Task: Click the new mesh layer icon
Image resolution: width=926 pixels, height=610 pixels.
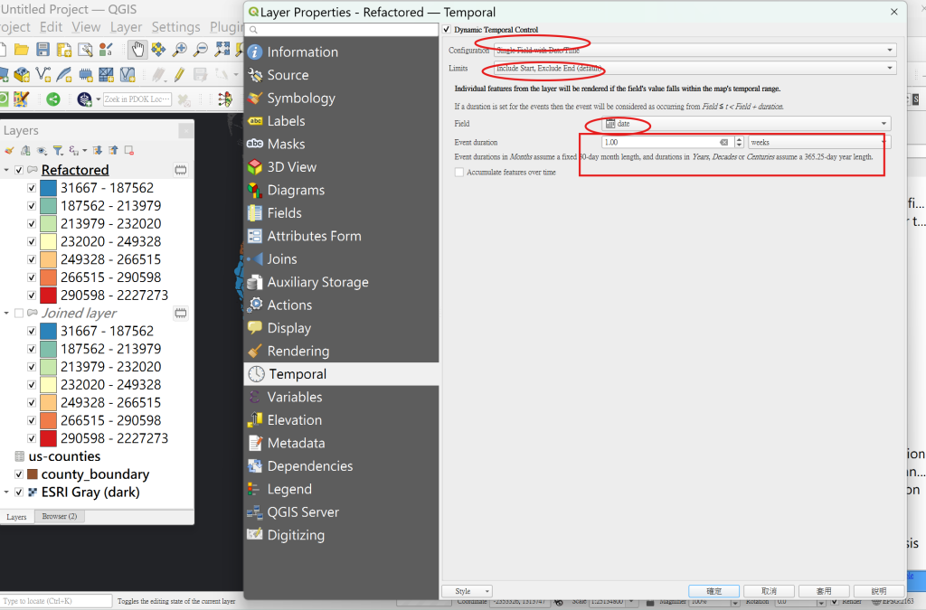Action: pyautogui.click(x=107, y=74)
